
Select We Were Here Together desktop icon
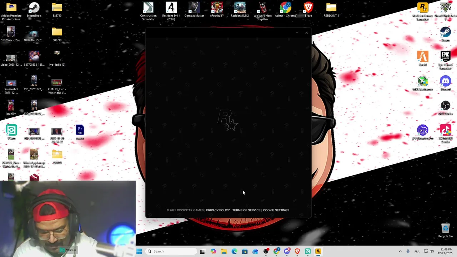click(x=263, y=11)
